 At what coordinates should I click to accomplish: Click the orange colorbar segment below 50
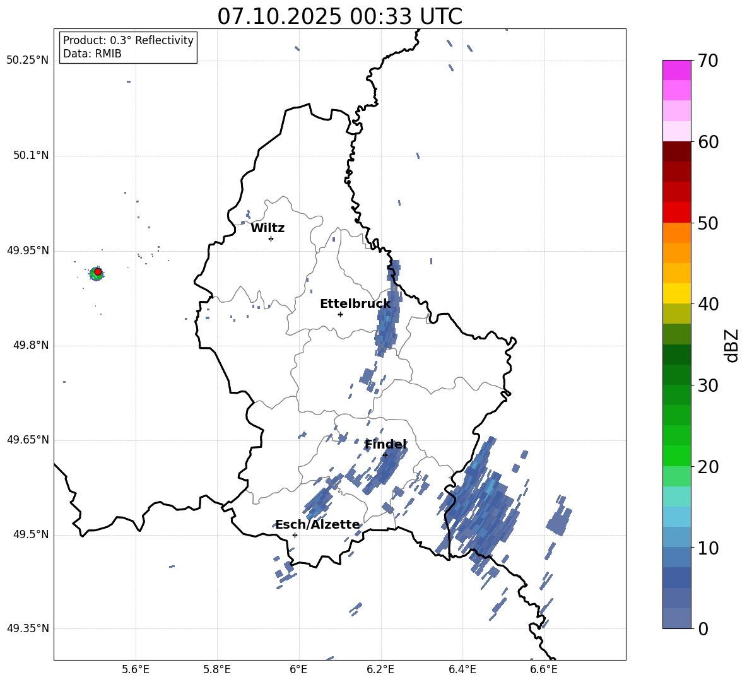676,232
